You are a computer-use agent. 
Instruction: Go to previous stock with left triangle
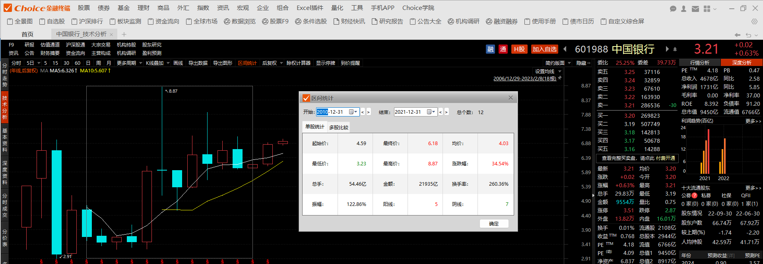565,49
